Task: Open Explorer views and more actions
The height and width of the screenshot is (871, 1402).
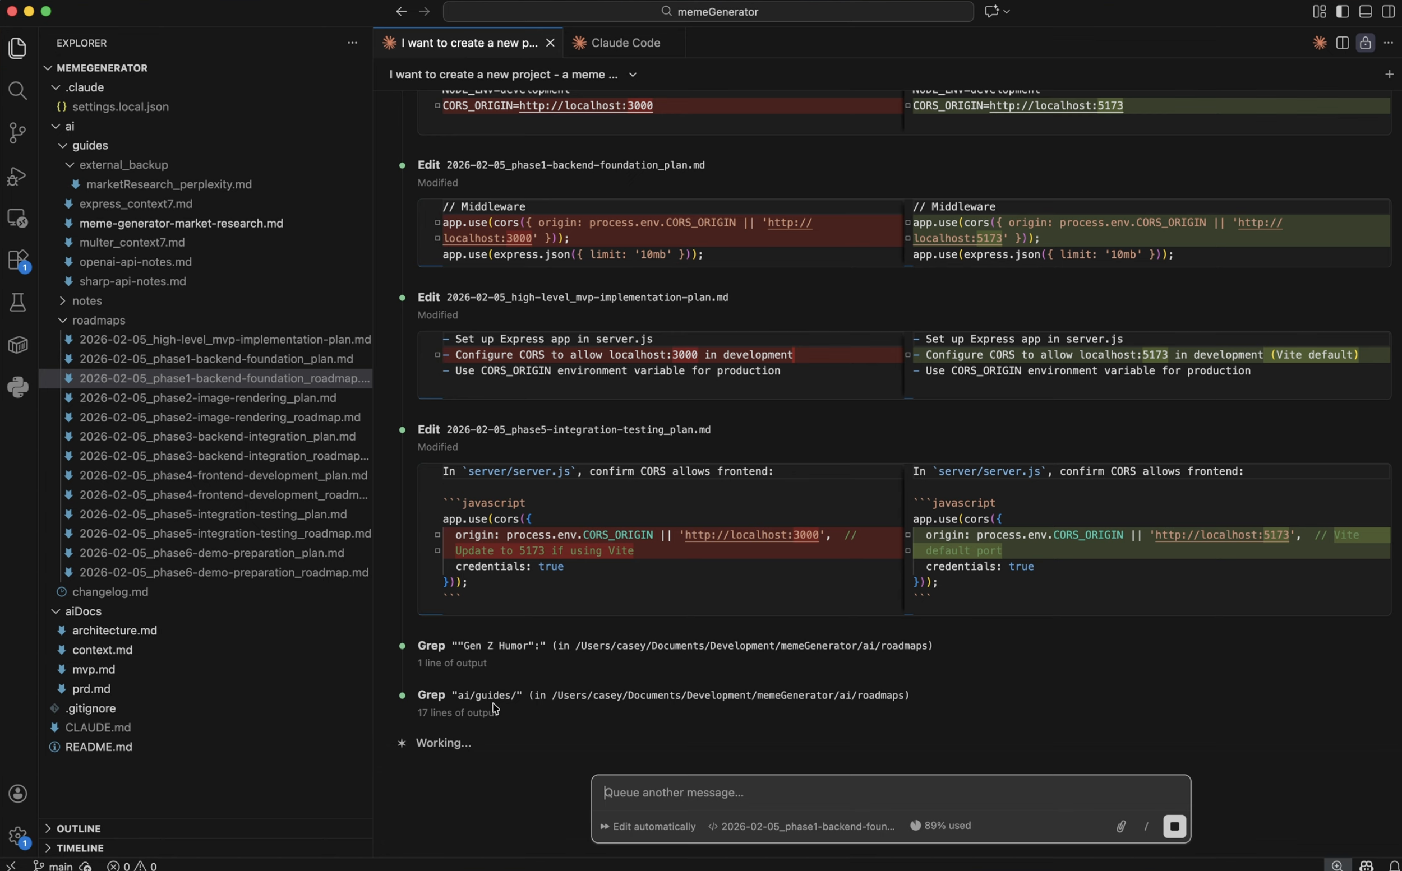Action: pyautogui.click(x=353, y=43)
